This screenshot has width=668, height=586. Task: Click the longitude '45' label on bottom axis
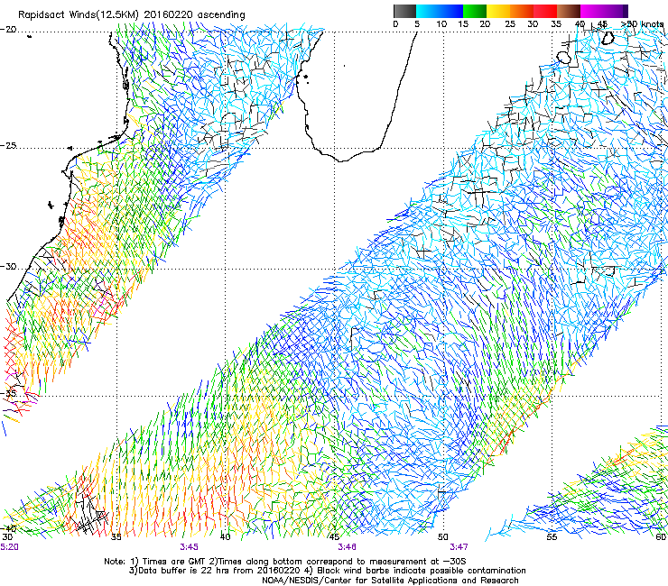(334, 537)
